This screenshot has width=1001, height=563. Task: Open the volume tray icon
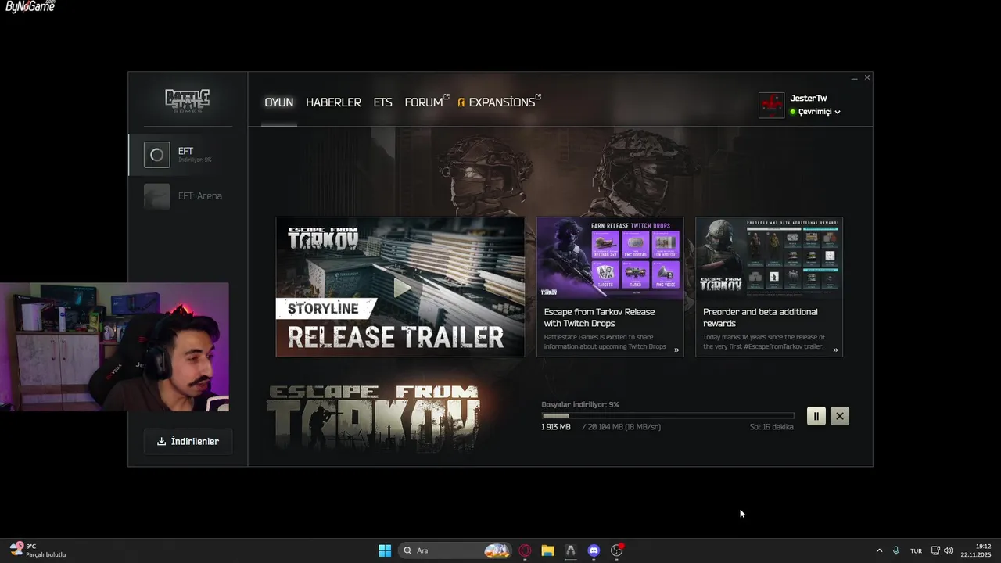949,550
